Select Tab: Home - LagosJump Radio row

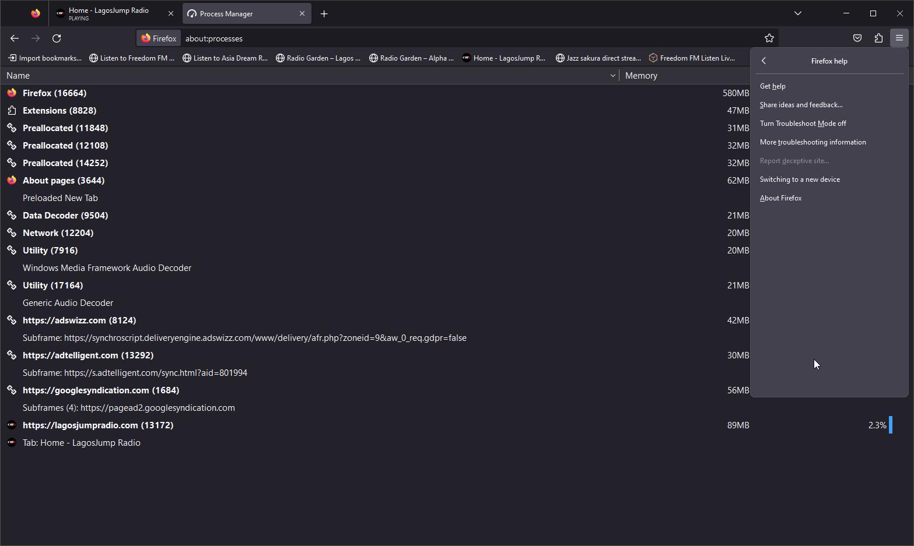pyautogui.click(x=457, y=442)
